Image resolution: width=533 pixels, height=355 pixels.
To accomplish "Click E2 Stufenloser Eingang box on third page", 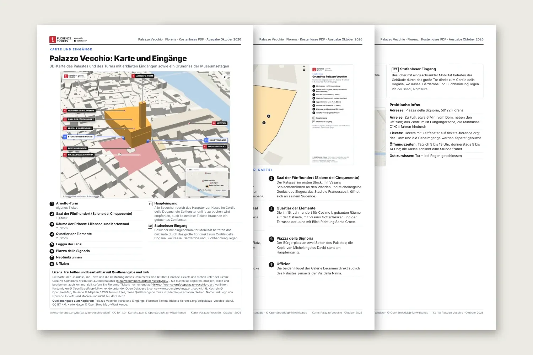I will click(436, 81).
